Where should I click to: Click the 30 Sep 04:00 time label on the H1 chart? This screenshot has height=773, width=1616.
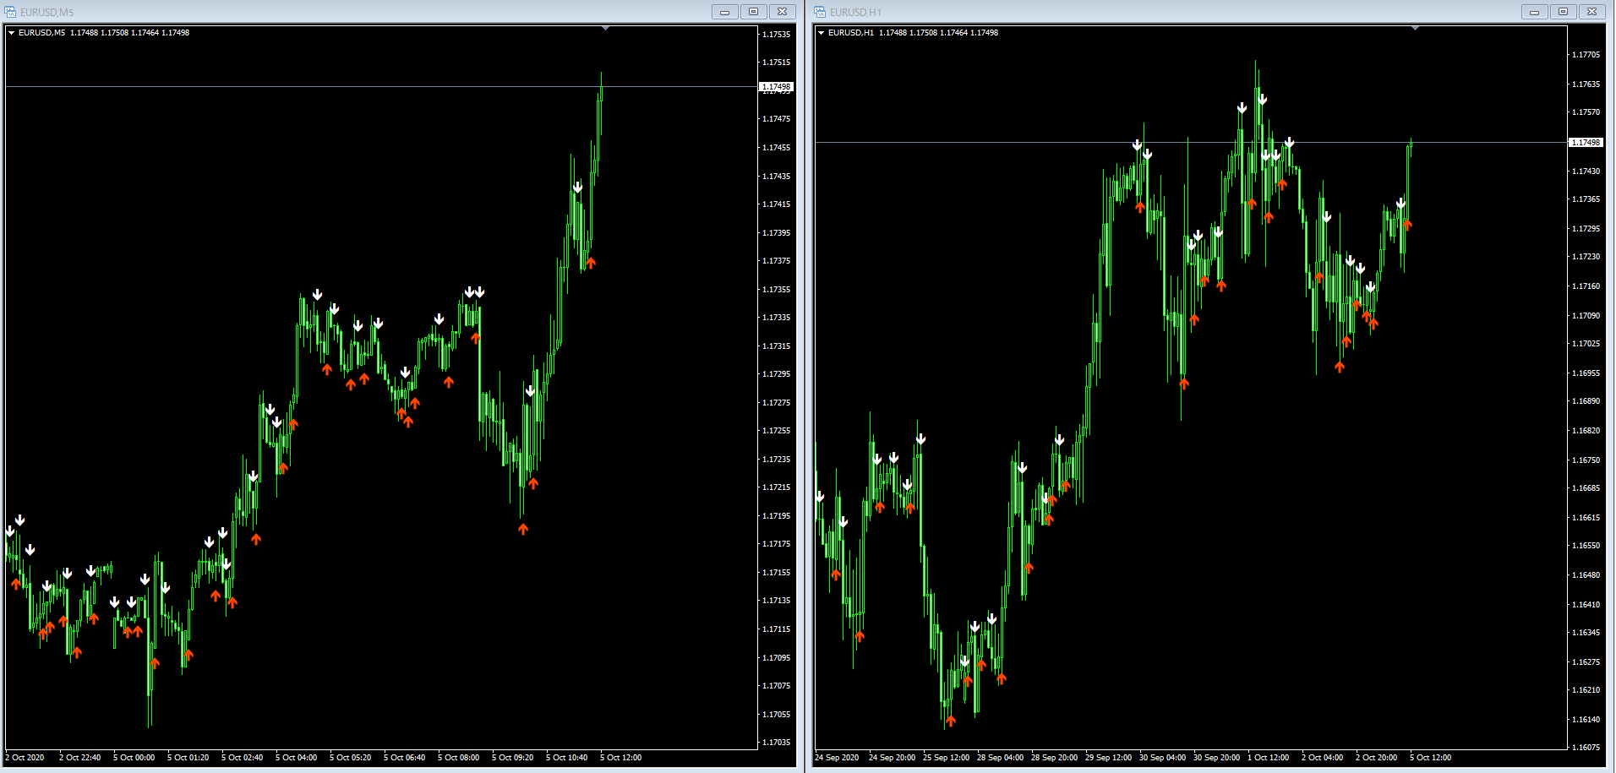(x=1162, y=758)
